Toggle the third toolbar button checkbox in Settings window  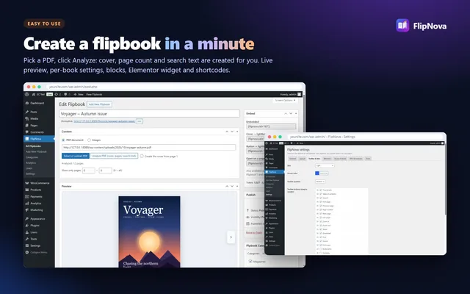[x=321, y=198]
